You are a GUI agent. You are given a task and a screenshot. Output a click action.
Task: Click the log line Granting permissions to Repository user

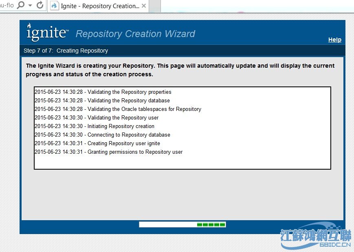[109, 152]
